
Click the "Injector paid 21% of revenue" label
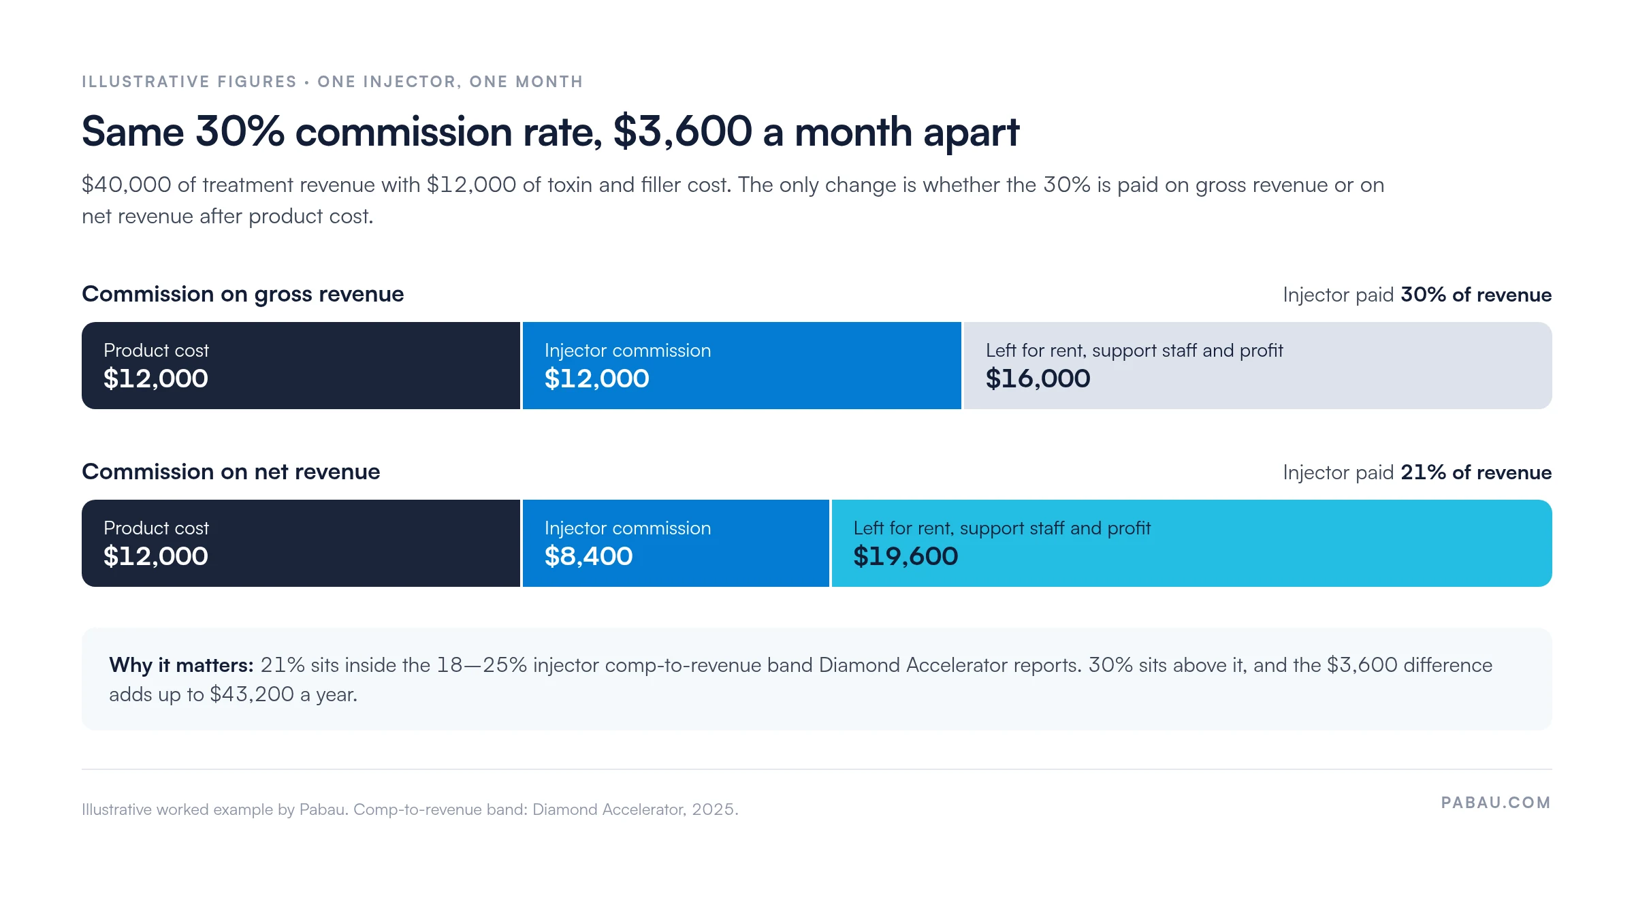click(1417, 472)
